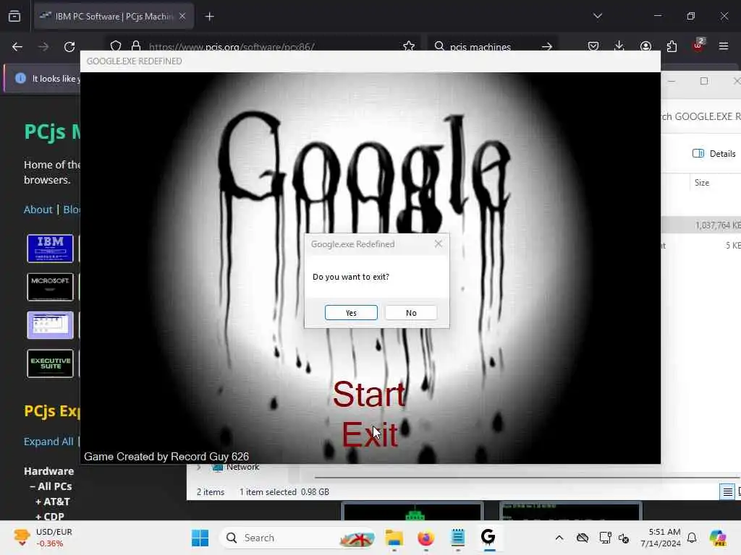This screenshot has height=555, width=741.
Task: Open the Firefox hamburger menu
Action: (724, 46)
